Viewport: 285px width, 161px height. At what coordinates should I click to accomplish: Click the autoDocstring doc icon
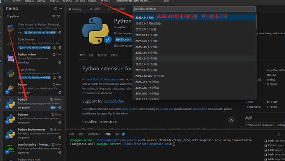[11, 149]
